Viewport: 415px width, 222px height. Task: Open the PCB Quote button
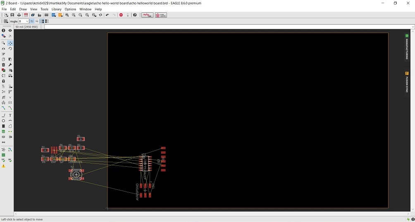coord(161,15)
